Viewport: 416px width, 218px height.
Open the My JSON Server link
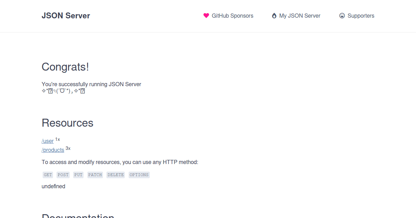coord(300,16)
